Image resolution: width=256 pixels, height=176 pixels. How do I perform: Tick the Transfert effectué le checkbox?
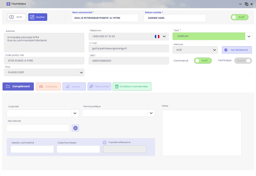point(105,143)
